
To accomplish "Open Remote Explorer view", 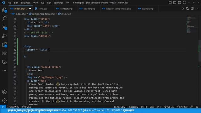I will 4,62.
